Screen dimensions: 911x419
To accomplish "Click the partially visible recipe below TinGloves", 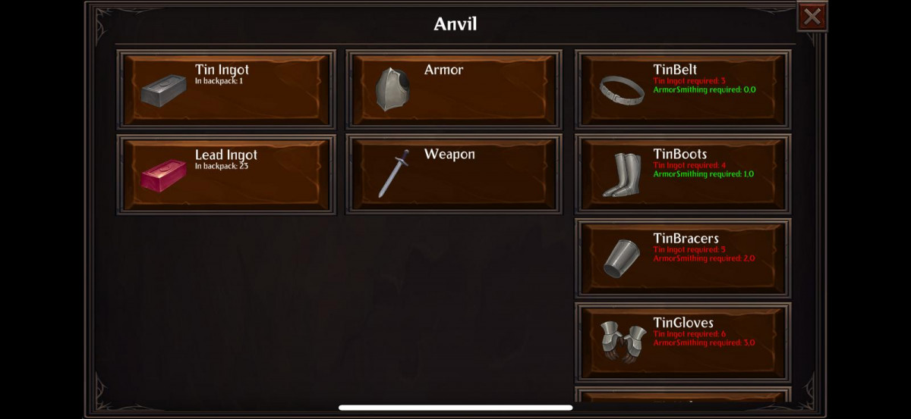I will click(683, 395).
